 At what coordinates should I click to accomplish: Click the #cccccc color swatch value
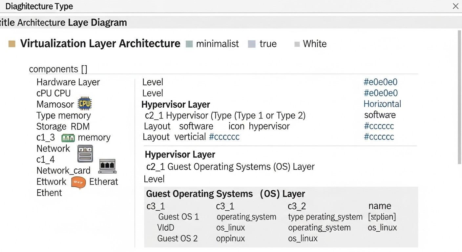point(379,126)
